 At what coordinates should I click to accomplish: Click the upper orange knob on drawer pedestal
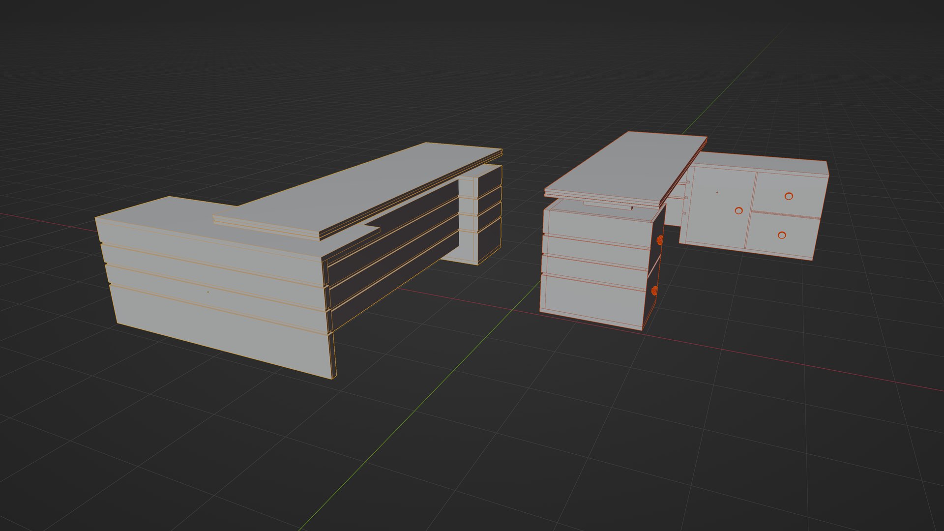point(659,239)
